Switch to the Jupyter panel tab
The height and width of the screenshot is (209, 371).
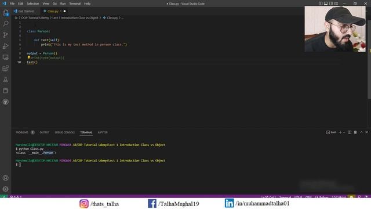coord(103,132)
